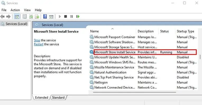The width and height of the screenshot is (202, 105).
Task: Click the Restart Service icon
Action: pyautogui.click(x=78, y=16)
